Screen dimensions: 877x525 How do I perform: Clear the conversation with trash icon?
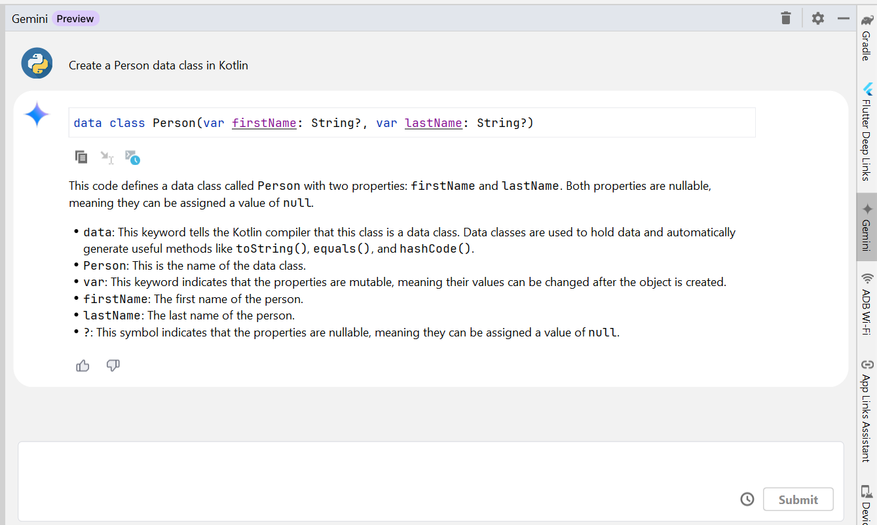(x=785, y=18)
